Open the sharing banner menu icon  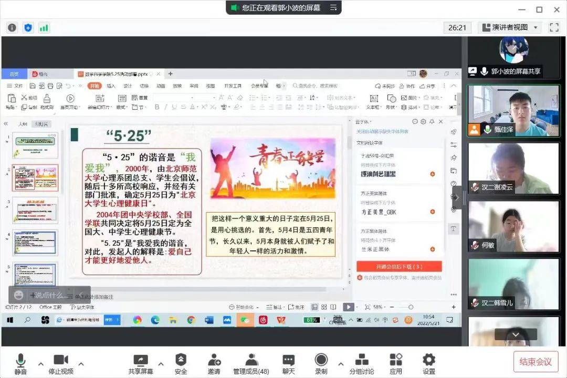[333, 8]
